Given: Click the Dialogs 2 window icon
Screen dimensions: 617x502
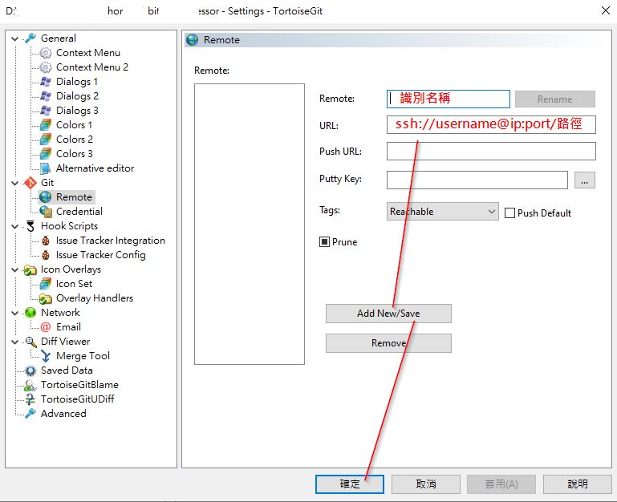Looking at the screenshot, I should 46,96.
